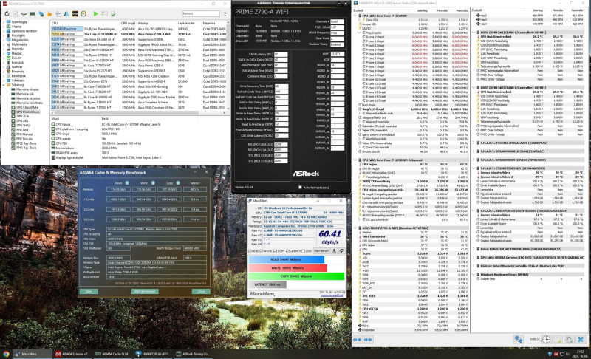Screen dimensions: 591x359
Task: Click the second arrows icon in HWiNFO bottom bar
Action: coord(368,339)
